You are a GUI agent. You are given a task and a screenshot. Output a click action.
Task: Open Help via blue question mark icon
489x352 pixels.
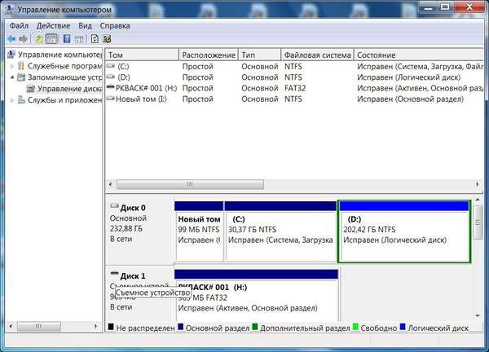67,39
